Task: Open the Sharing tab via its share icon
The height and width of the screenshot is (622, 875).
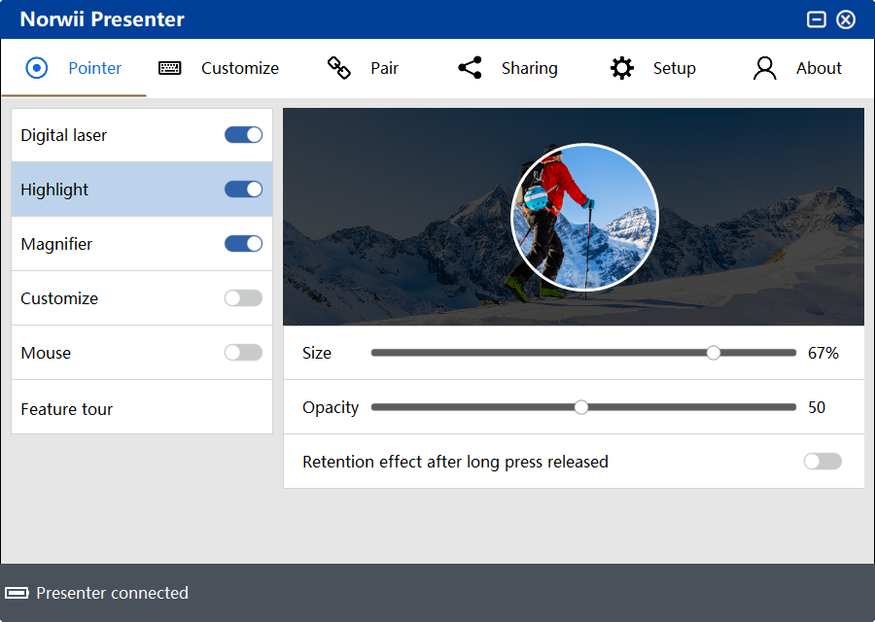Action: click(x=470, y=68)
